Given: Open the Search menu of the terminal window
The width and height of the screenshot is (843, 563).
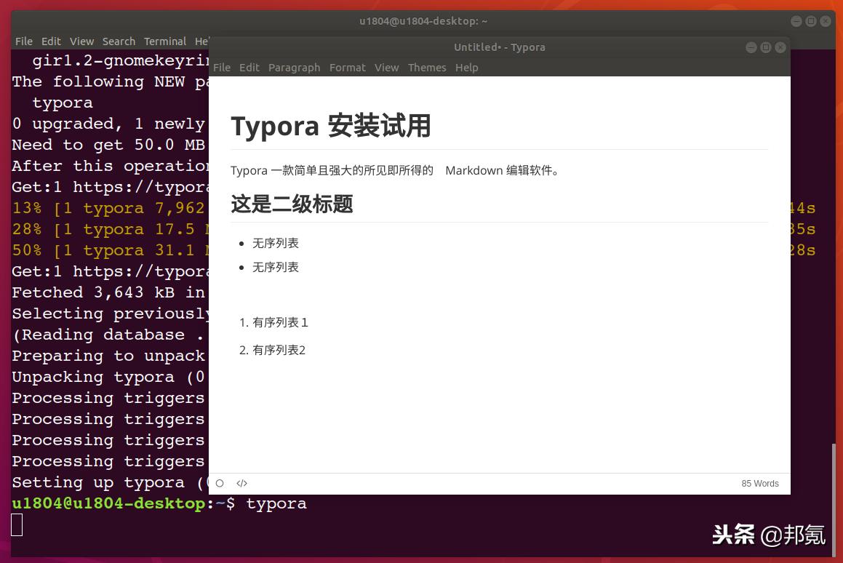Looking at the screenshot, I should (x=119, y=41).
